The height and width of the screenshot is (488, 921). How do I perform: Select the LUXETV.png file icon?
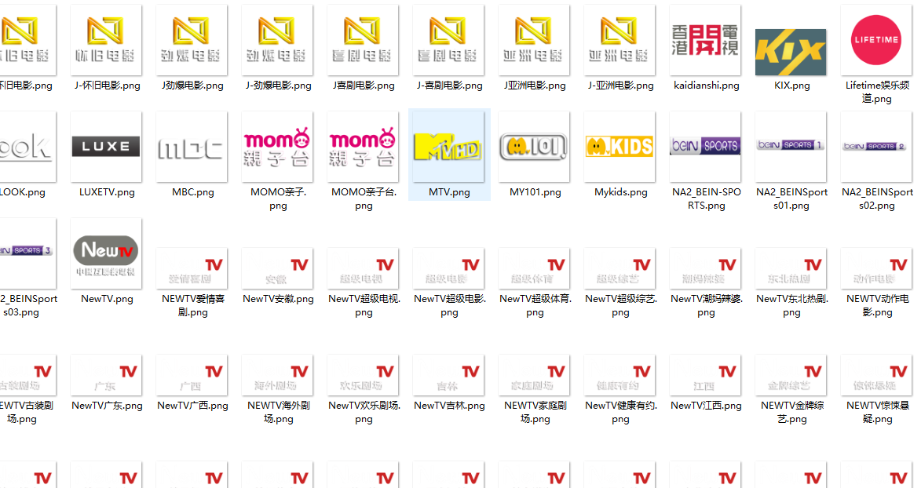(x=106, y=147)
